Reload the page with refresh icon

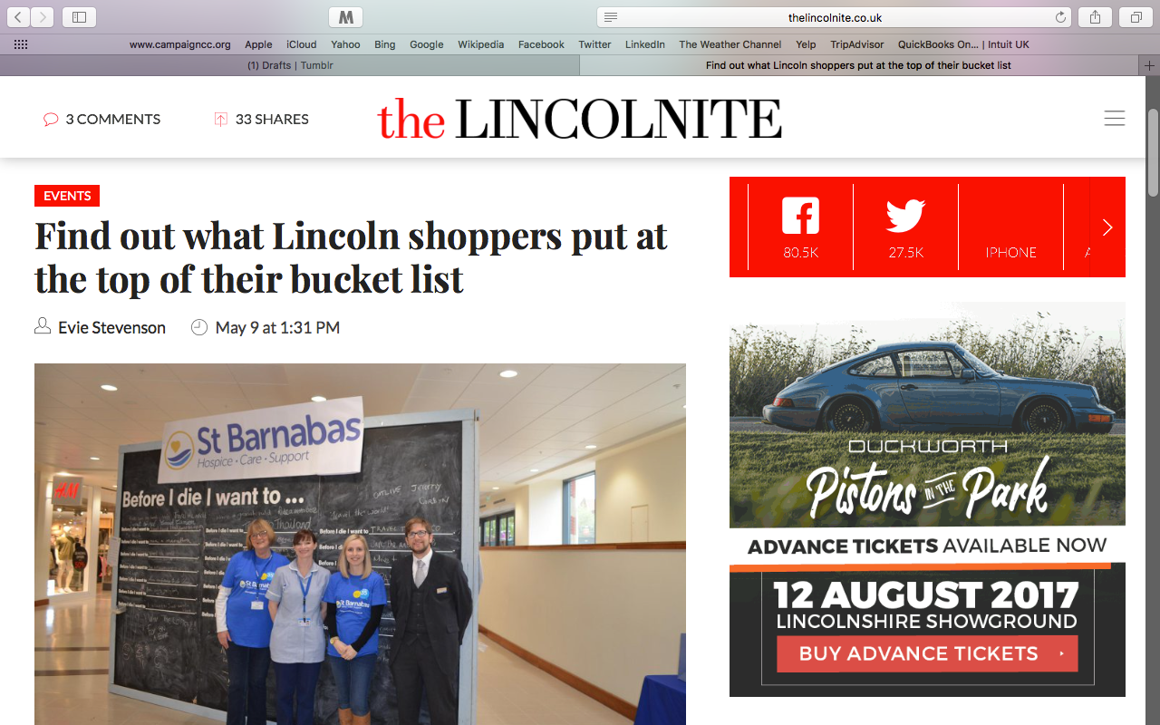(x=1060, y=17)
